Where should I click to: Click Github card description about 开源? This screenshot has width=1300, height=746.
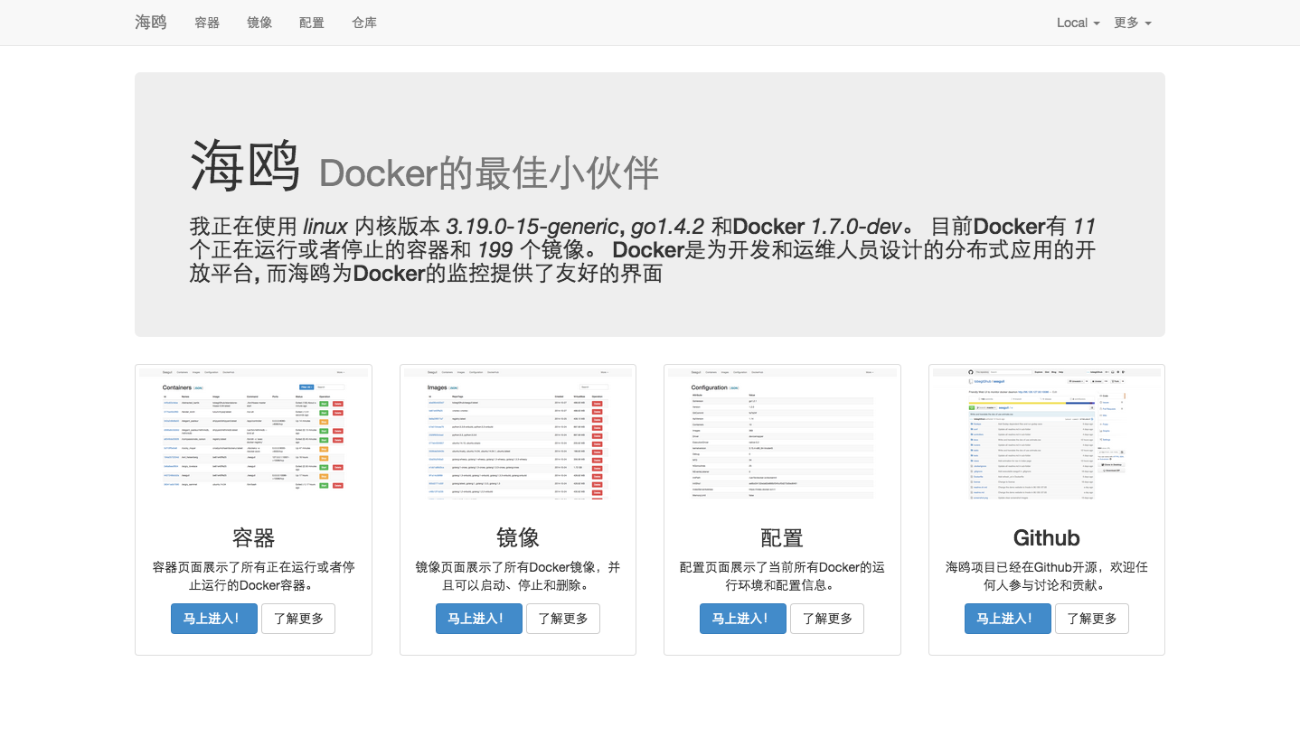point(1047,576)
